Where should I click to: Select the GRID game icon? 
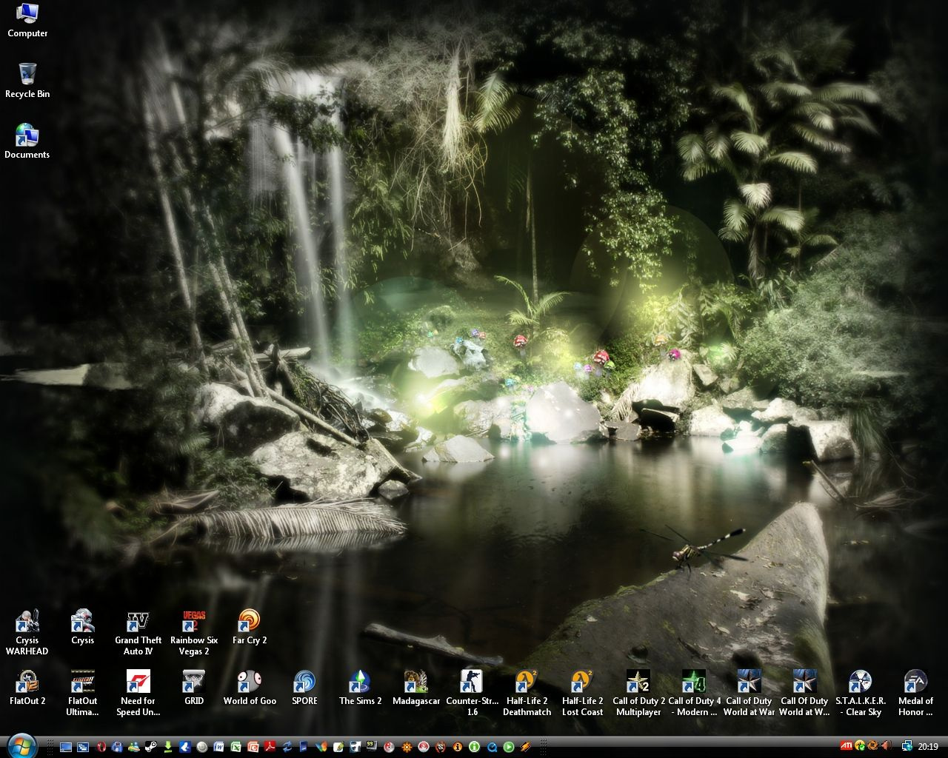coord(194,688)
